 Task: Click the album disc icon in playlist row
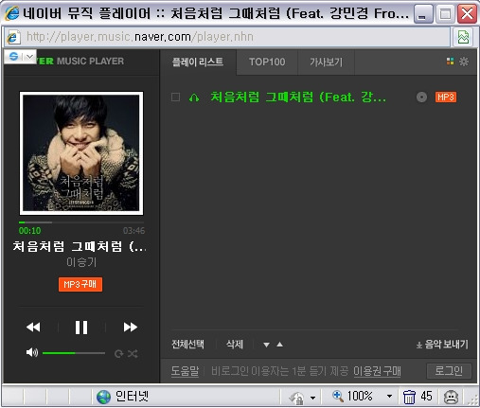click(x=421, y=98)
